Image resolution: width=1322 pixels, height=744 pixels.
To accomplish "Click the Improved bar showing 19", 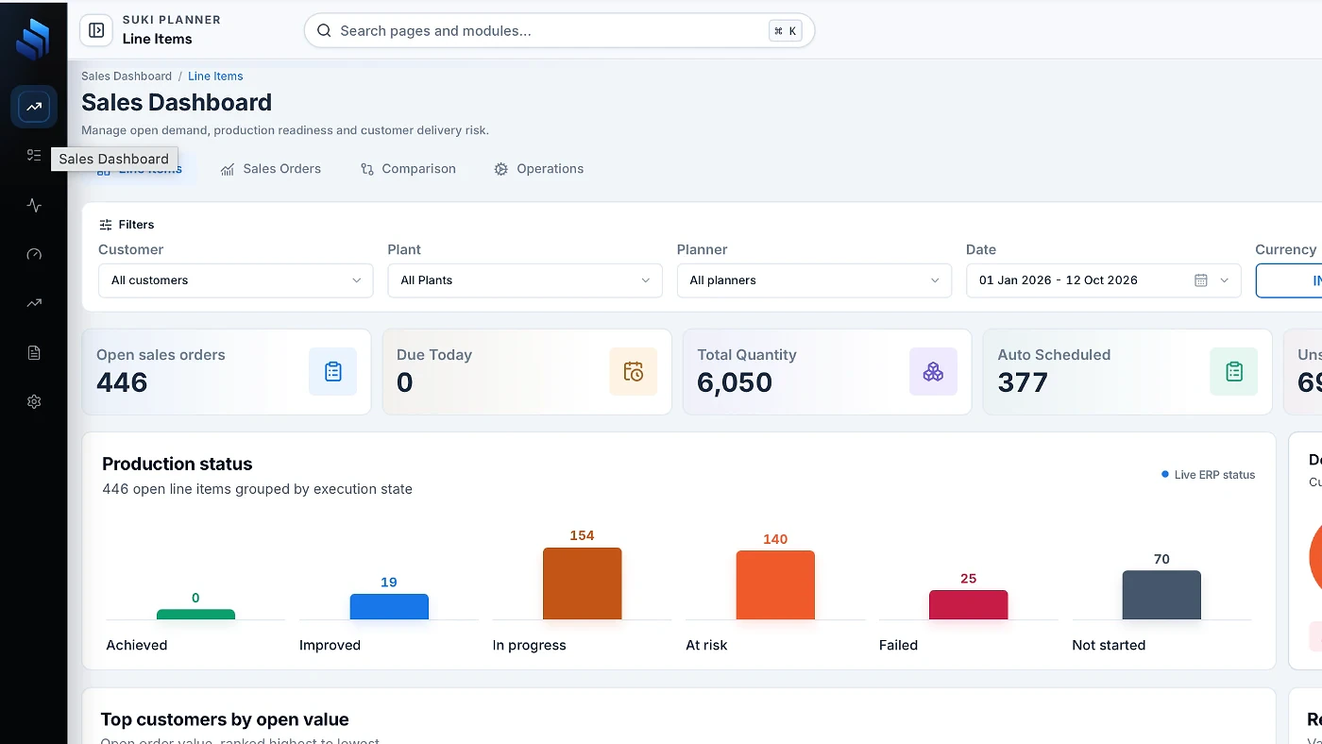I will (389, 607).
